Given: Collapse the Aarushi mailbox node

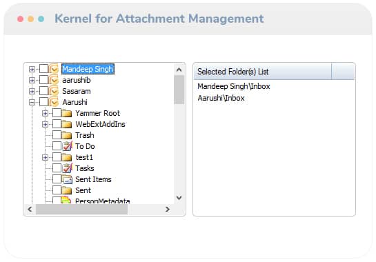Looking at the screenshot, I should coord(32,102).
